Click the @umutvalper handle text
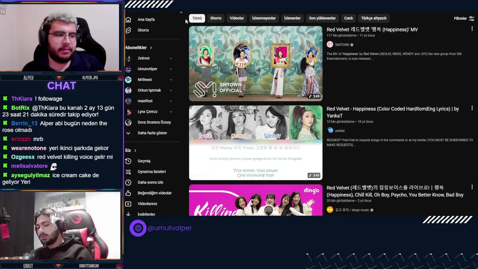The image size is (478, 269). pyautogui.click(x=170, y=228)
